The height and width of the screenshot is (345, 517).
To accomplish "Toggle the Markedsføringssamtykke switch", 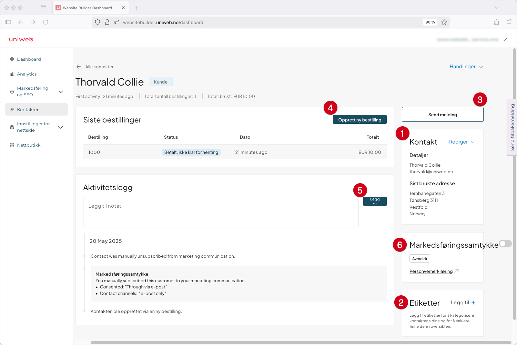I will 505,244.
